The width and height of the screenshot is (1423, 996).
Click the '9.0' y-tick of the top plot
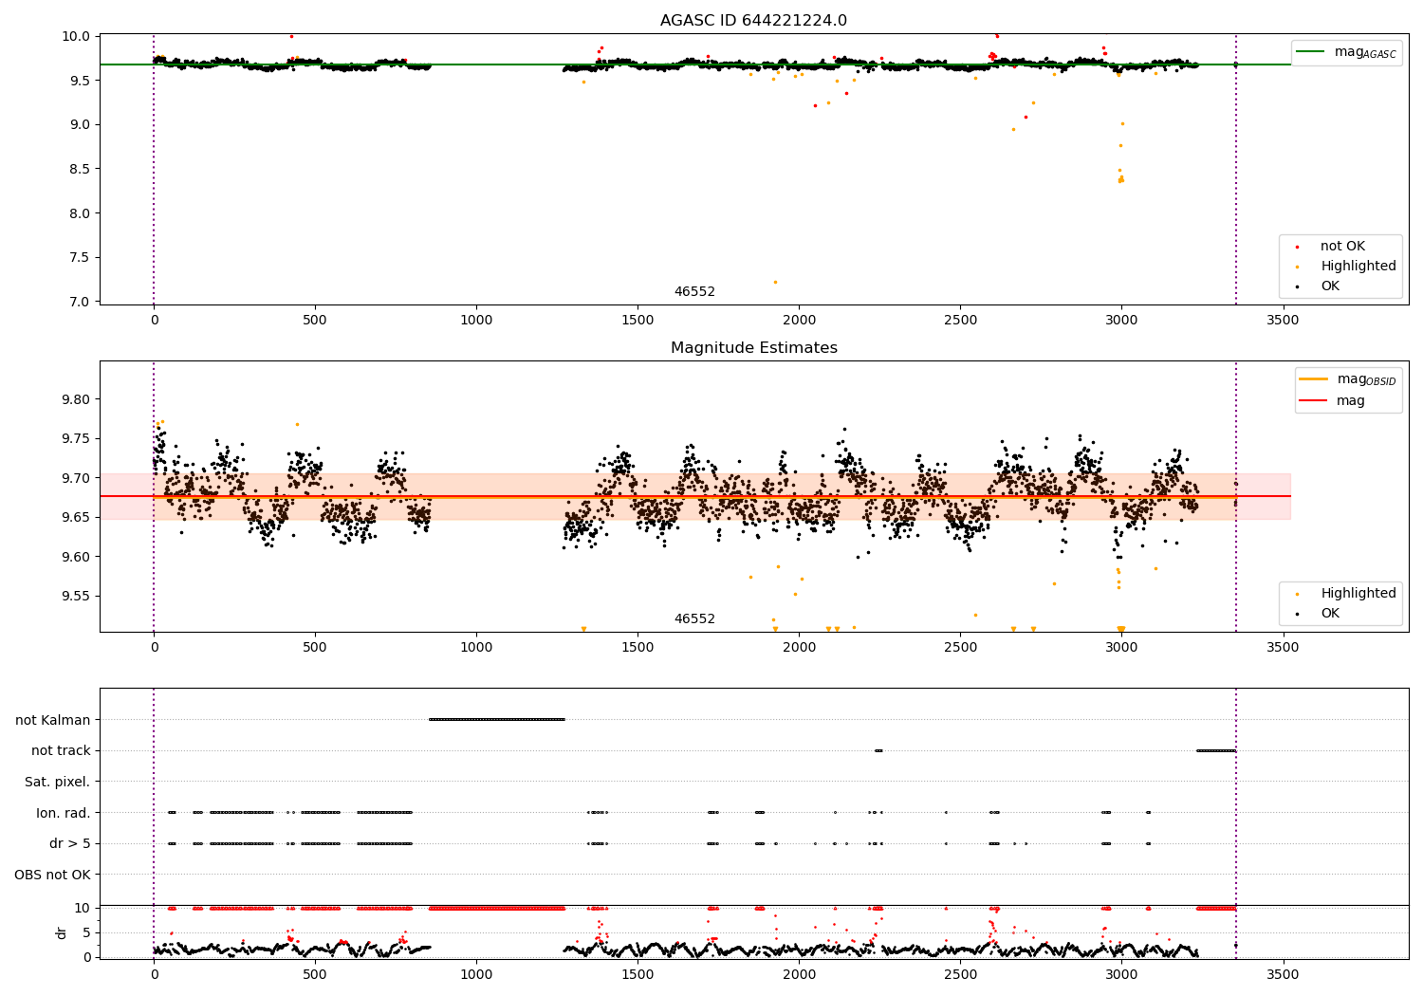click(82, 124)
